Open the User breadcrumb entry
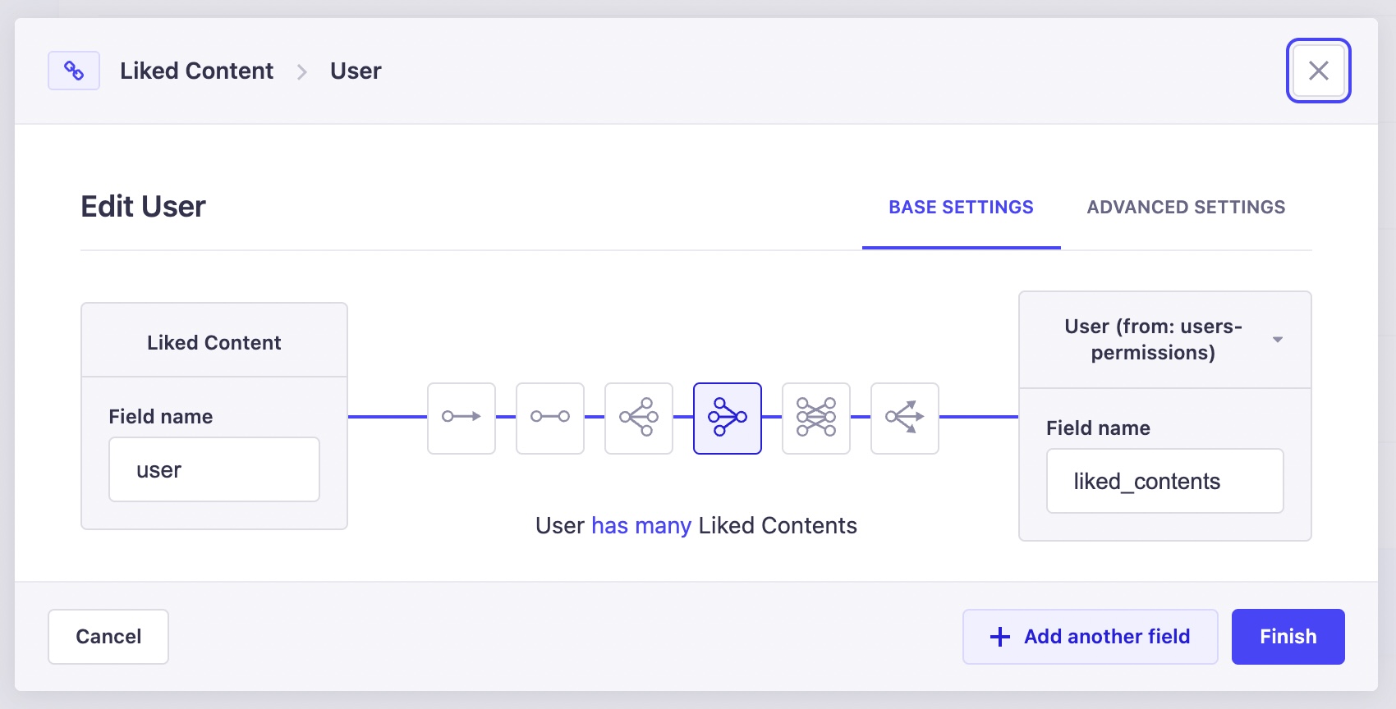Screen dimensions: 1396x709 (x=355, y=71)
